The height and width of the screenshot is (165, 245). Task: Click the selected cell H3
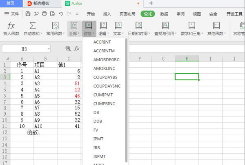(x=187, y=77)
